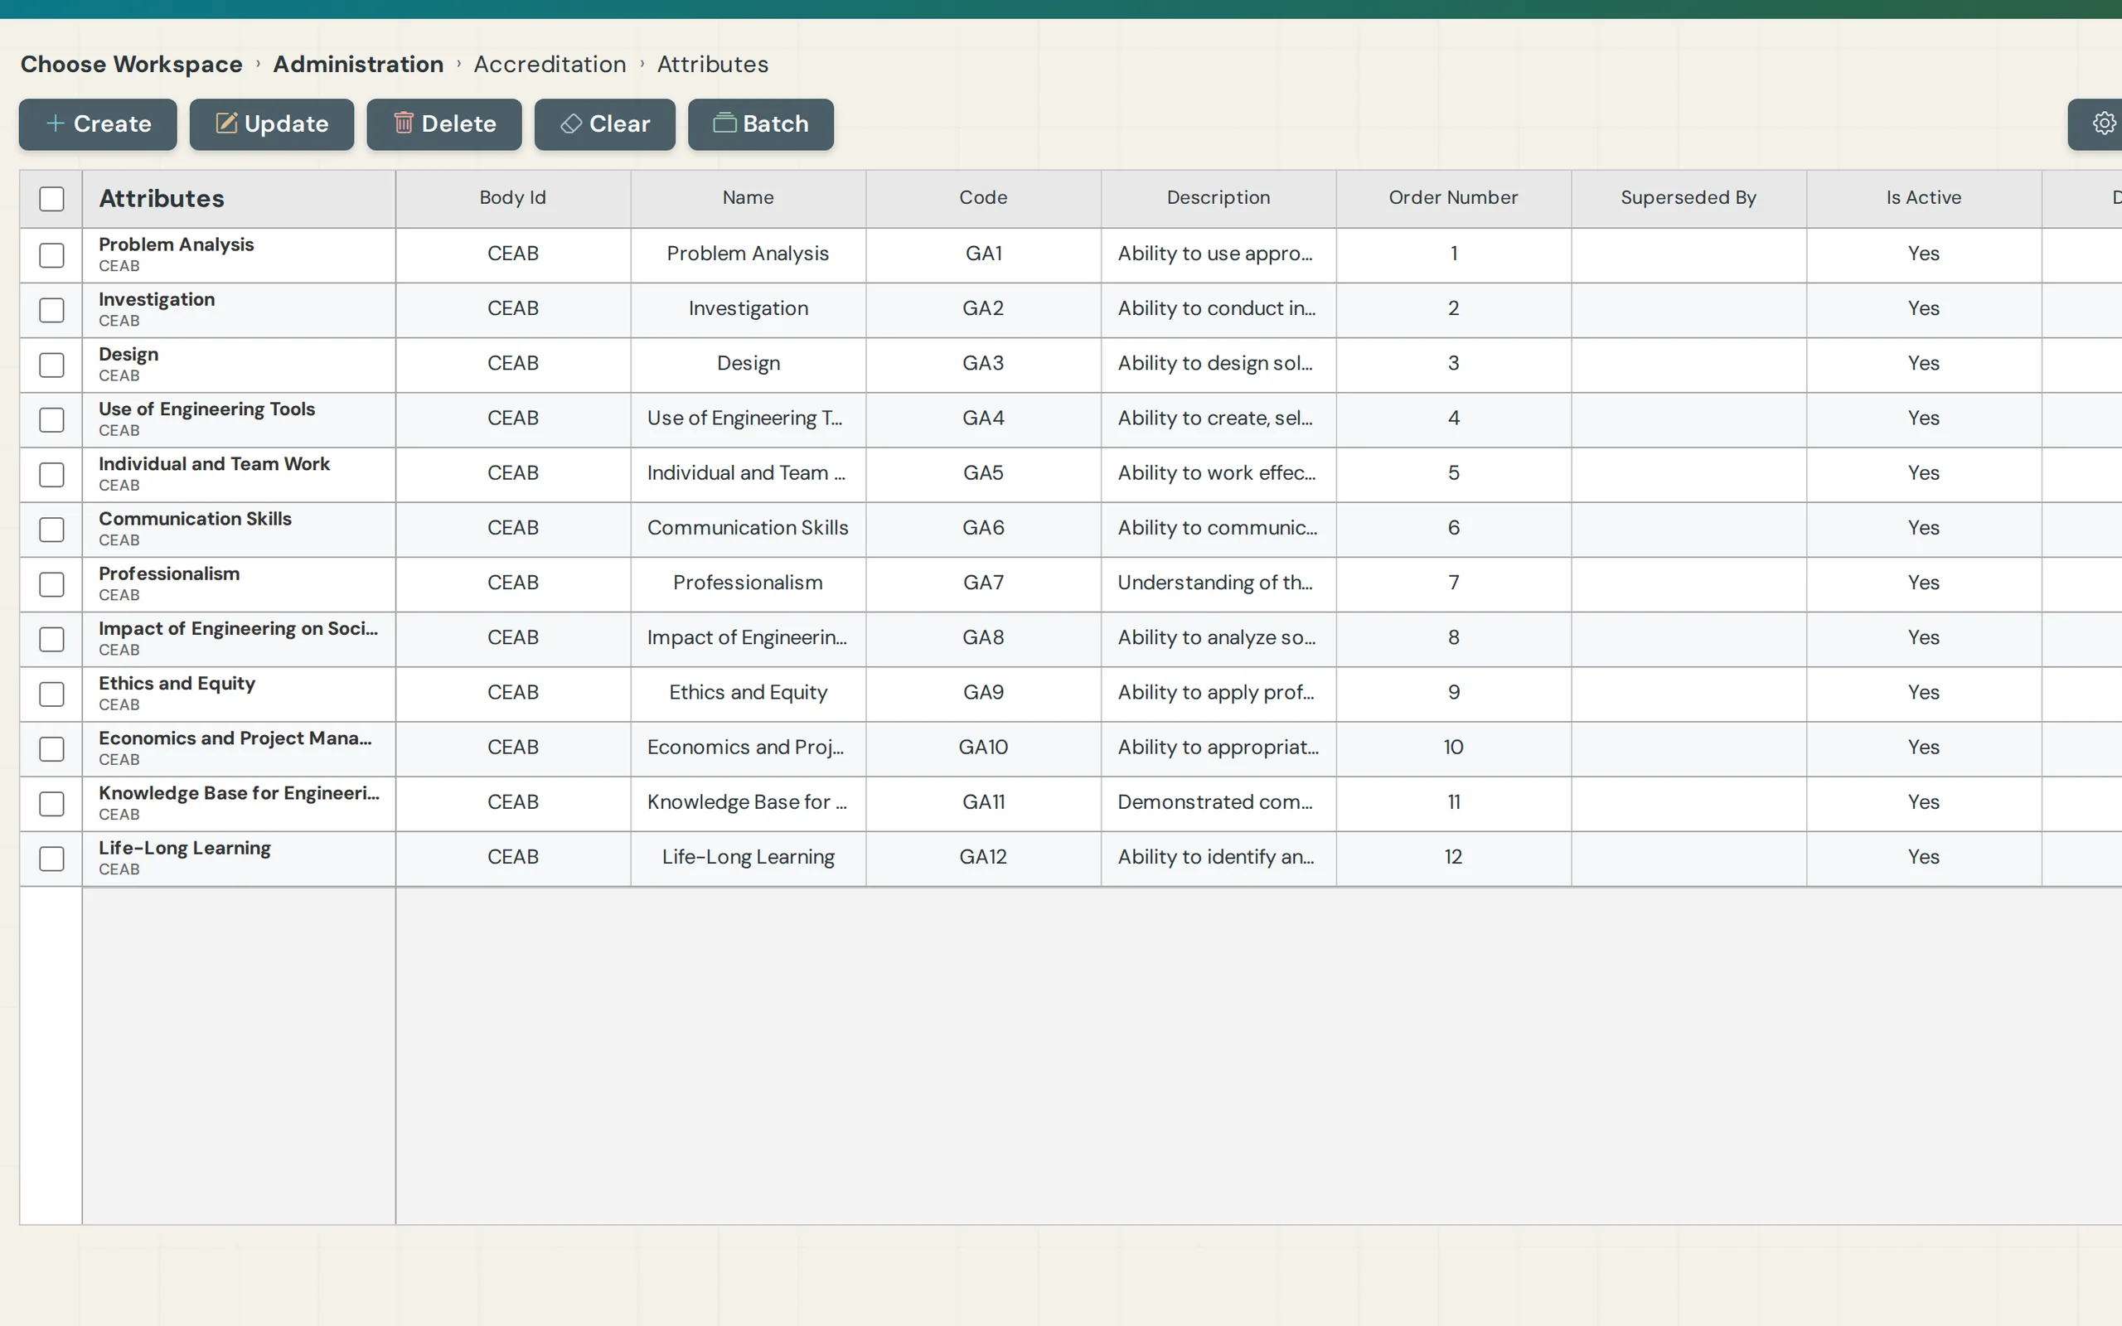2122x1326 pixels.
Task: Click the Update button
Action: coord(272,123)
